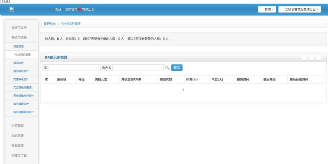Expand the 运营数据 sidebar section
Viewport: 328px width, 164px height.
point(17,125)
